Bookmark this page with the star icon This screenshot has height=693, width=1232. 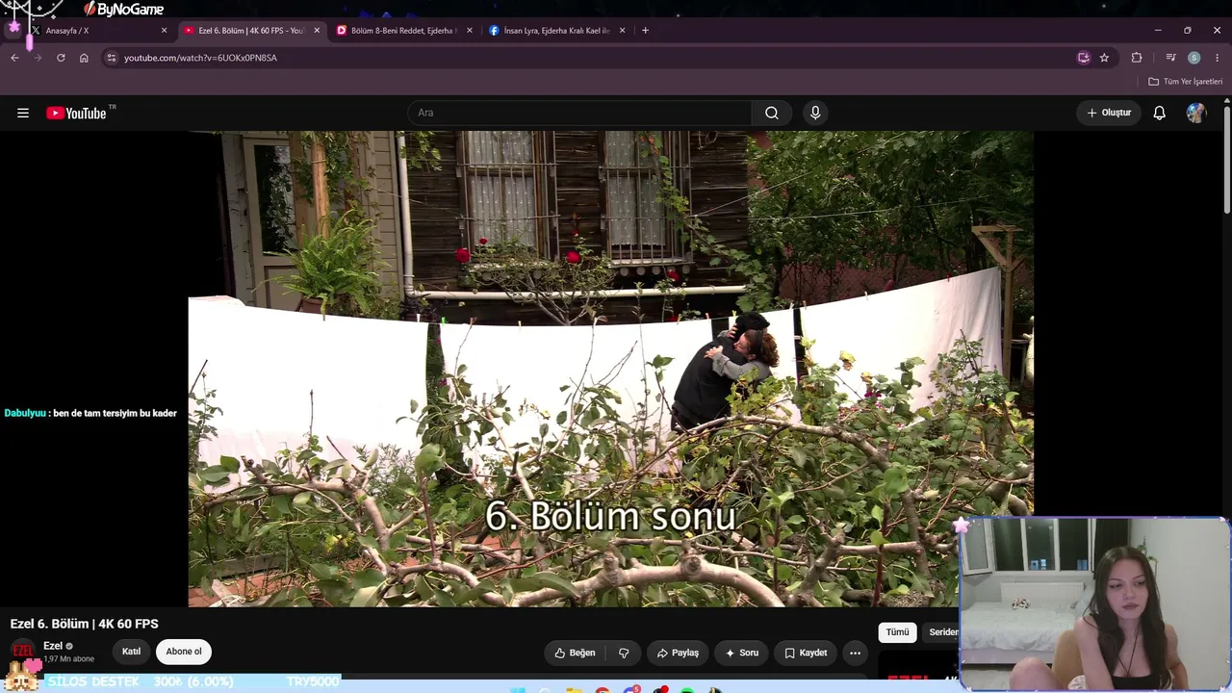(1104, 58)
